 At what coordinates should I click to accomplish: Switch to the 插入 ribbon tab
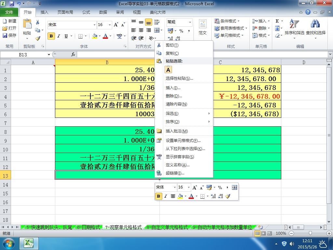(44, 12)
